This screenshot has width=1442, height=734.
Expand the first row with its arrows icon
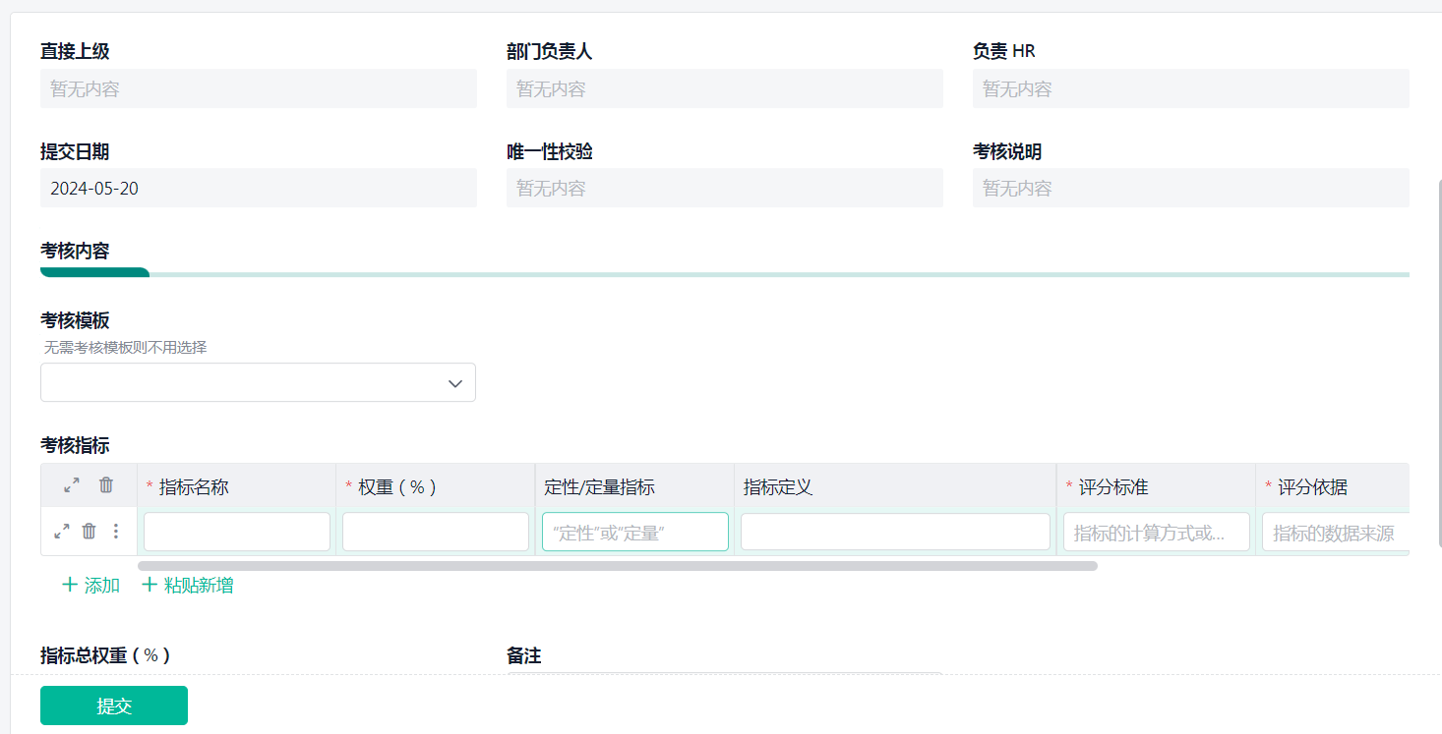62,532
